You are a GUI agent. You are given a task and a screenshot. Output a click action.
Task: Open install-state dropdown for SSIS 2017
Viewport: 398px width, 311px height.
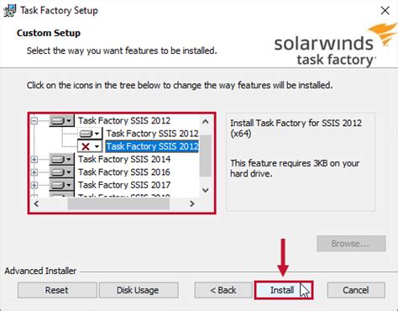(61, 185)
